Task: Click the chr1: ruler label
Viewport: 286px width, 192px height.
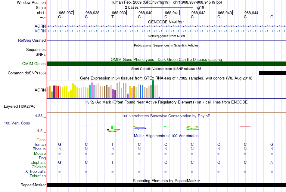Action: click(x=41, y=13)
